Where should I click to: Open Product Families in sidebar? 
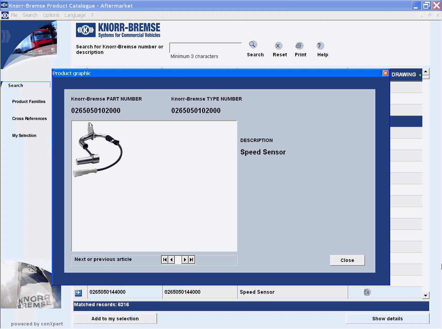(x=29, y=102)
